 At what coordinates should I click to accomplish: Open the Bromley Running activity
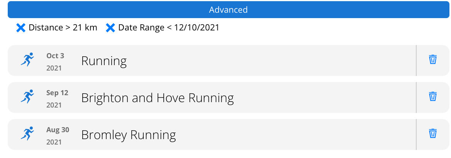pos(129,135)
